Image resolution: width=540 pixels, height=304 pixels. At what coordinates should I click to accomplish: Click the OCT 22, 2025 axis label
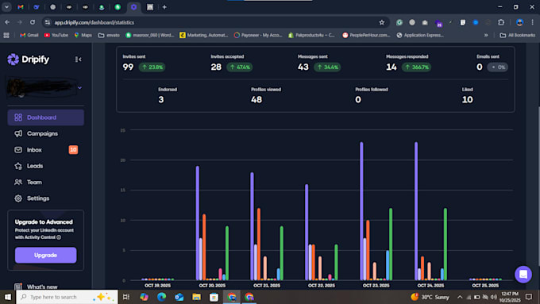pyautogui.click(x=322, y=286)
